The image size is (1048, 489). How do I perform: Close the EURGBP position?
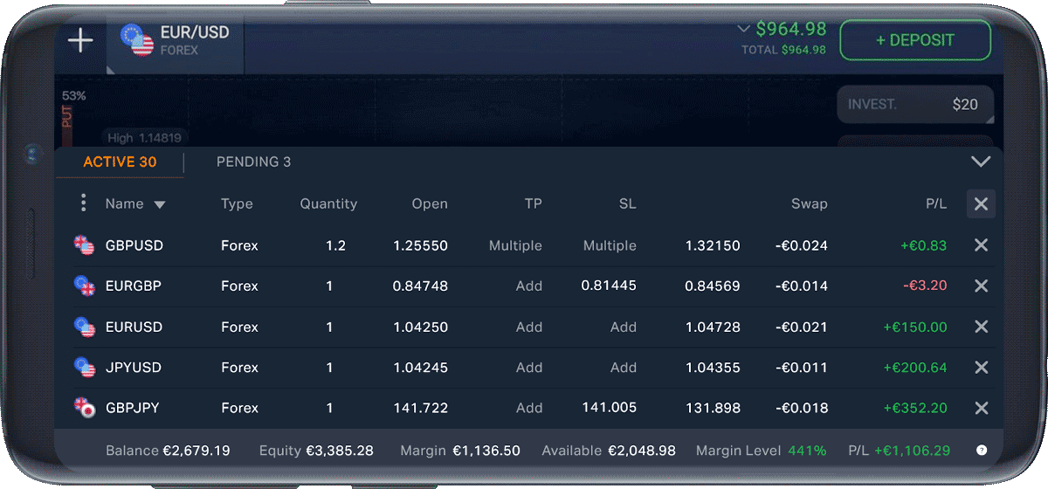click(981, 286)
